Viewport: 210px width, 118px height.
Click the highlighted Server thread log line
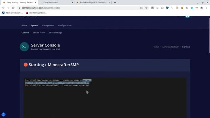[x=57, y=83]
